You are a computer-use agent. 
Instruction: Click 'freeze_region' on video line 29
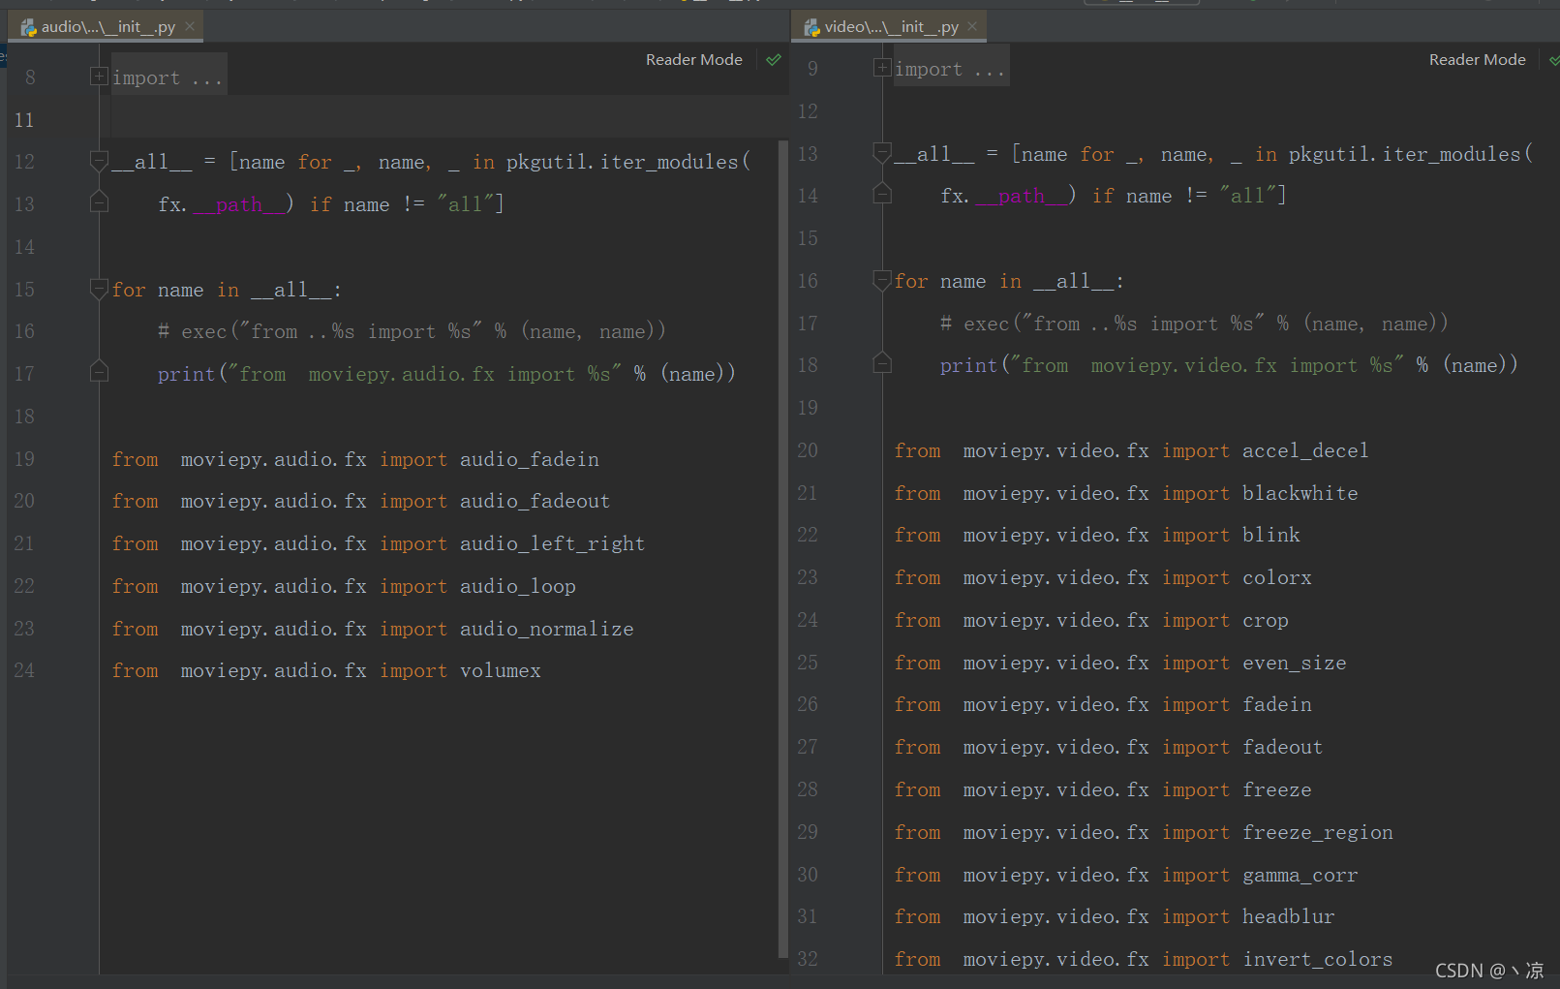click(1318, 832)
